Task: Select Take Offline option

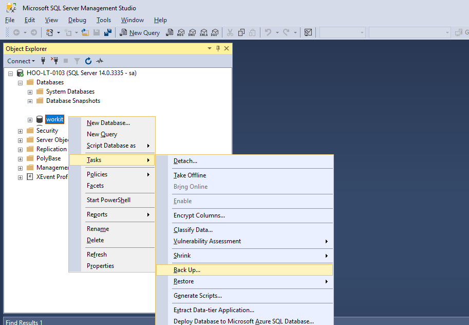Action: tap(245, 175)
